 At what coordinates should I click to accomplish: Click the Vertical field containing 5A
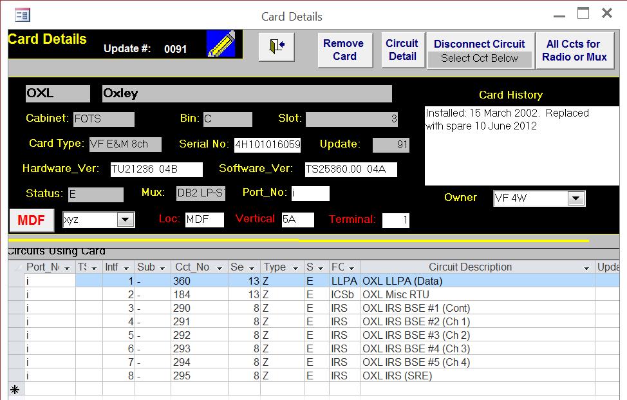pos(297,220)
